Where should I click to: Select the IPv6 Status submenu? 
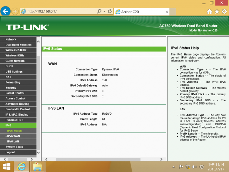pyautogui.click(x=18, y=131)
